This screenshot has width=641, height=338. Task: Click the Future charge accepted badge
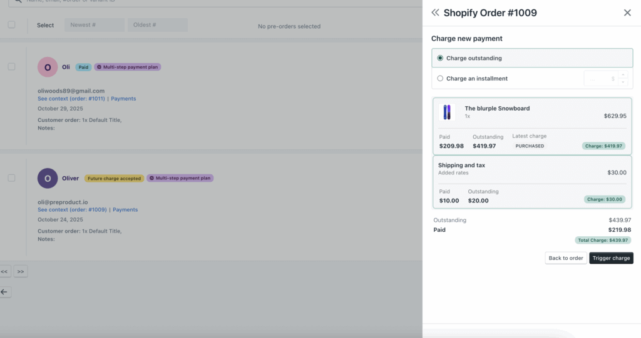(114, 179)
